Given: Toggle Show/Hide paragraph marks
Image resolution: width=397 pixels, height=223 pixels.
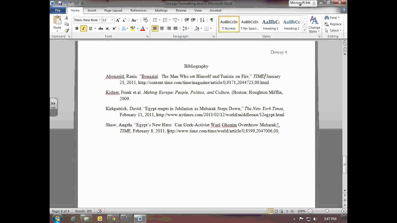Looking at the screenshot, I should [x=212, y=20].
